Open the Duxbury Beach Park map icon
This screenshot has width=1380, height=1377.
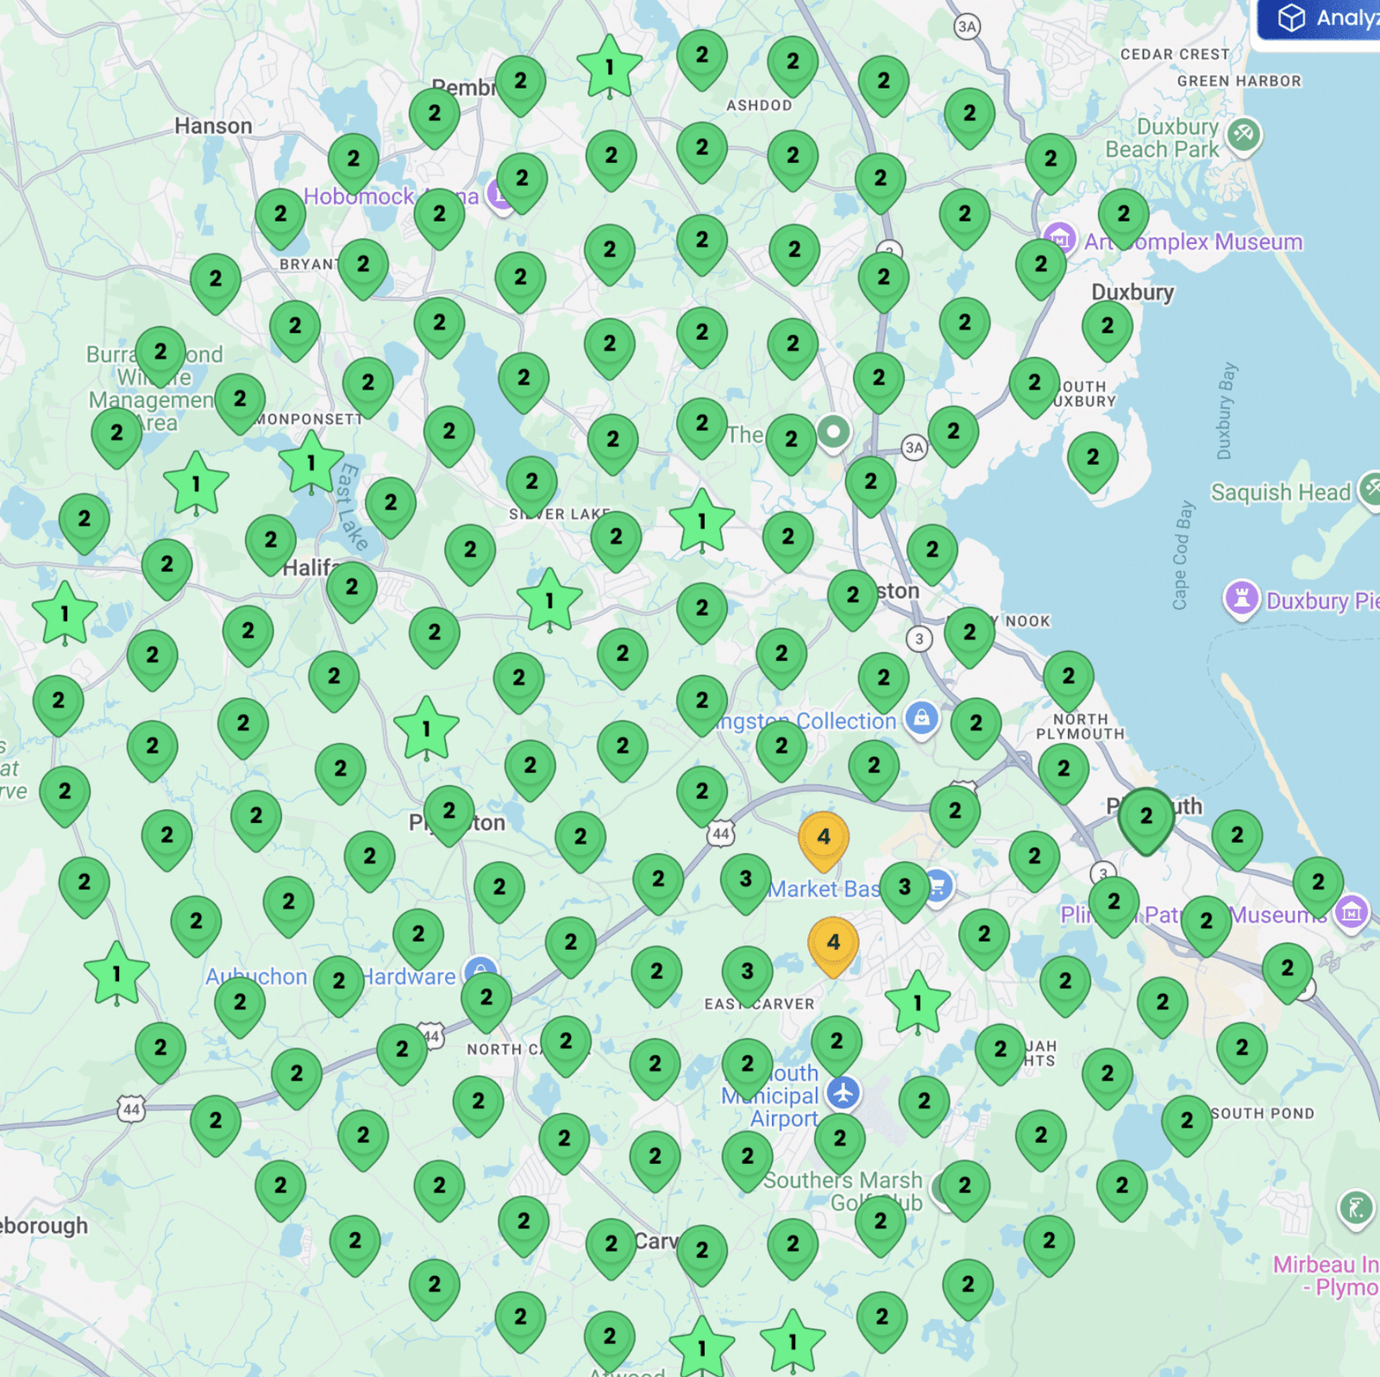click(x=1243, y=135)
